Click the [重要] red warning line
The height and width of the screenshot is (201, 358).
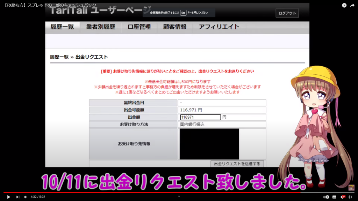tap(177, 71)
